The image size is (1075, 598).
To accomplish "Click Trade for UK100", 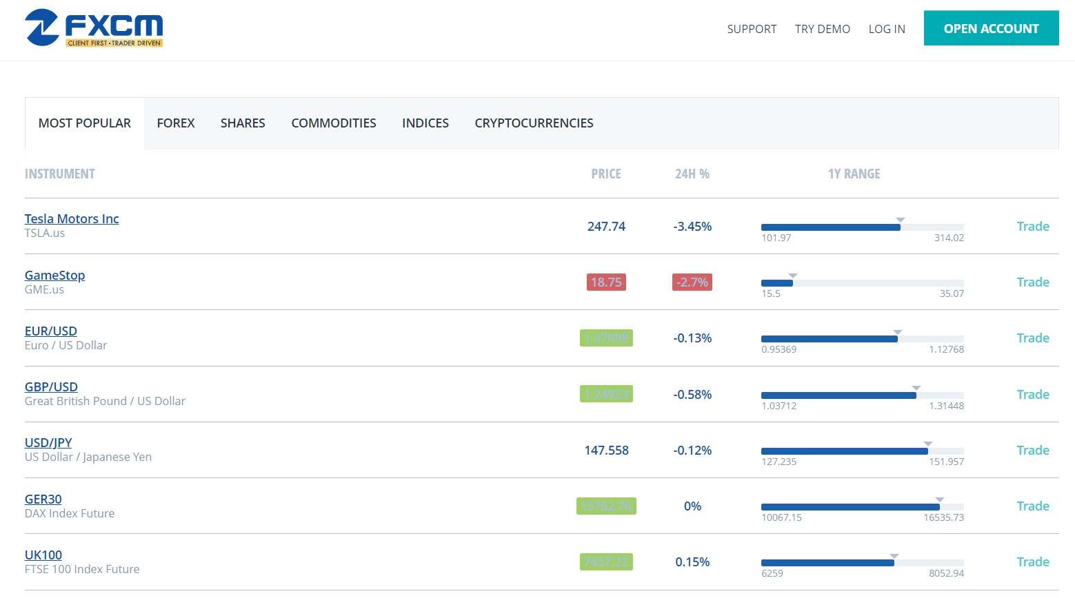I will (x=1033, y=561).
